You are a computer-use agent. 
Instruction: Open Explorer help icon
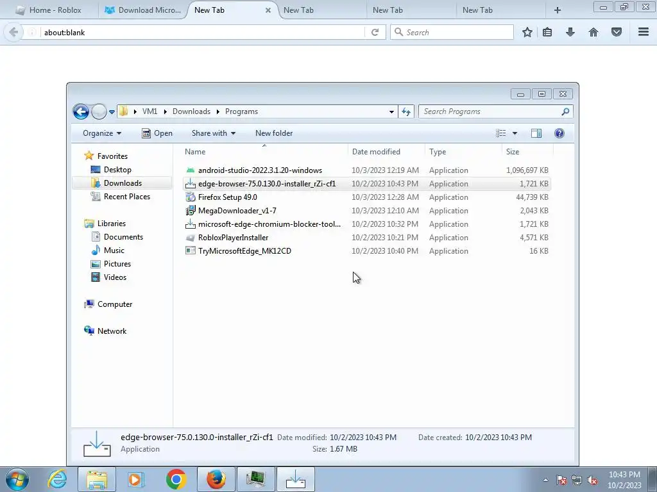559,133
